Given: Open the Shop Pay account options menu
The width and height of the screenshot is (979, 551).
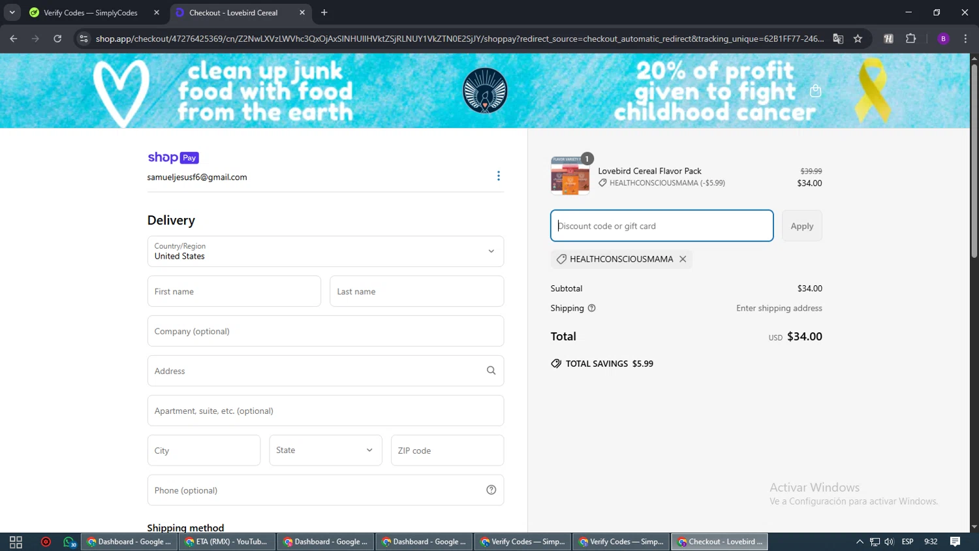Looking at the screenshot, I should [499, 176].
